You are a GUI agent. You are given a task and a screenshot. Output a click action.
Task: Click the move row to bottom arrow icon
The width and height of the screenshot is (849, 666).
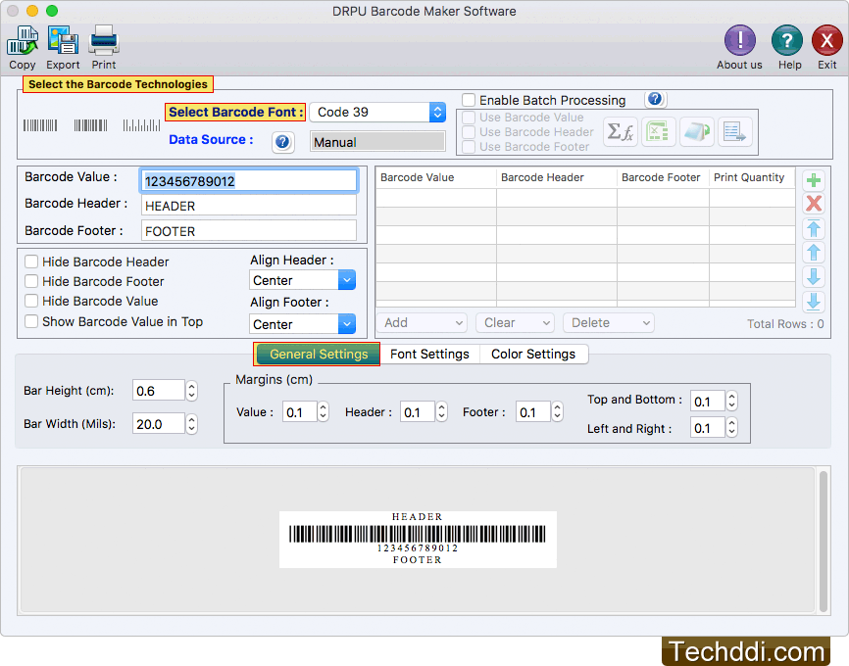click(814, 302)
